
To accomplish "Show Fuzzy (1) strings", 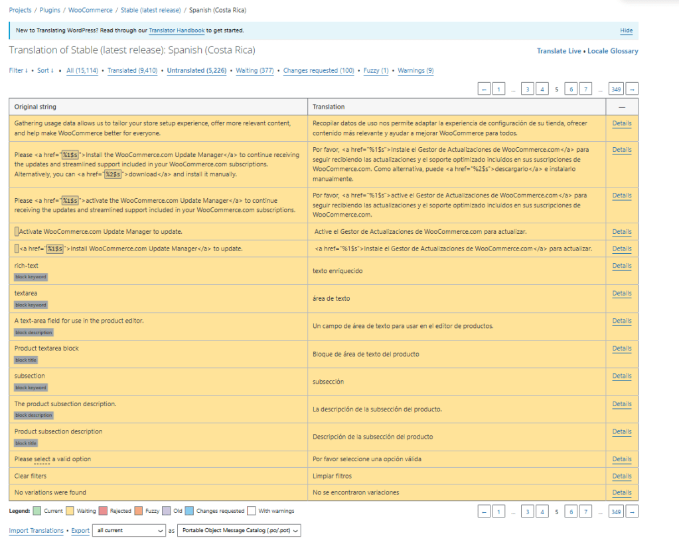I will 376,70.
